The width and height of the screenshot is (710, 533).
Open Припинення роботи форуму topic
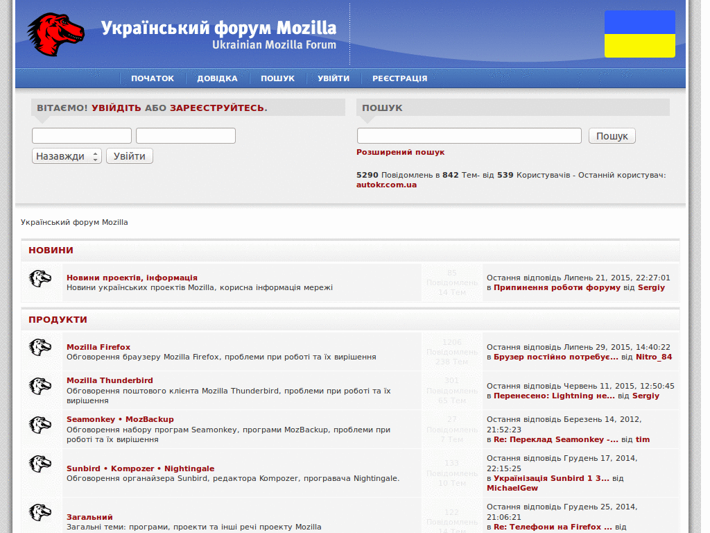[x=557, y=287]
